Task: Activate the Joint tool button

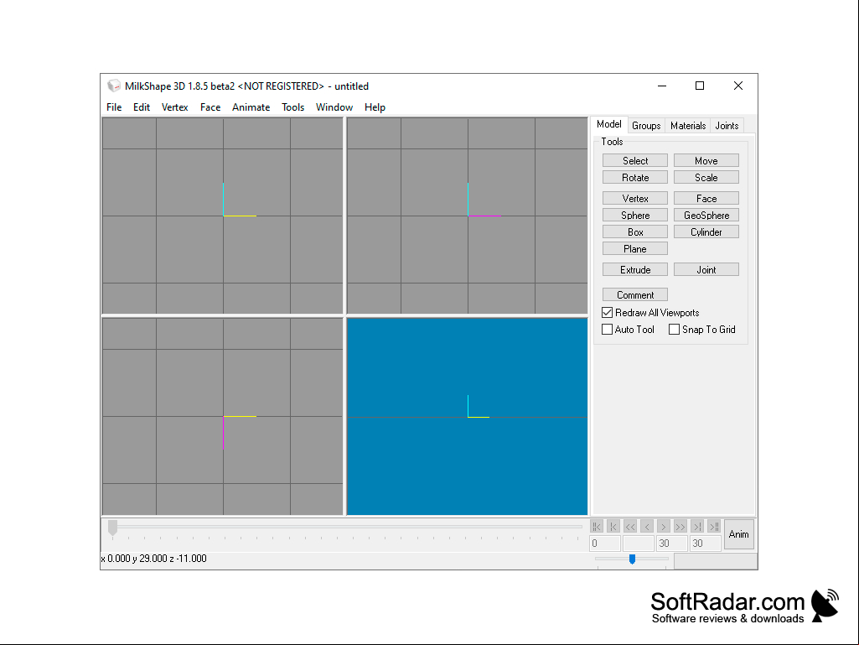Action: pos(706,270)
